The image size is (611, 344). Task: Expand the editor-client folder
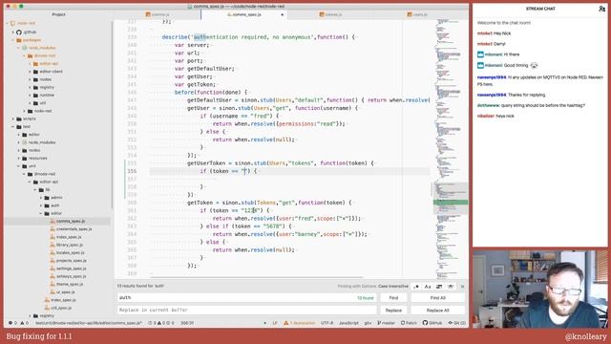[x=30, y=72]
